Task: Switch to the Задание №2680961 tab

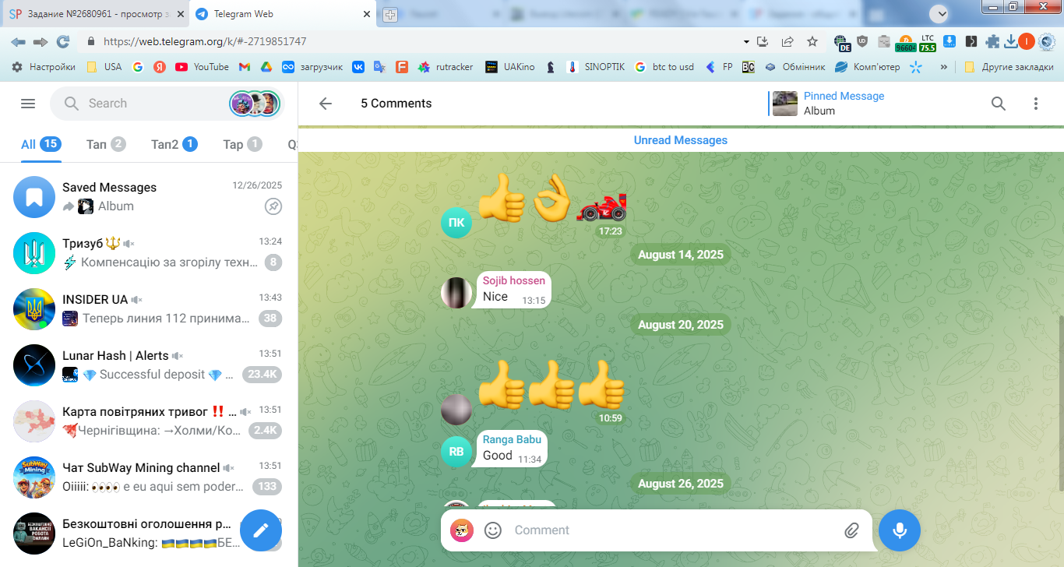Action: click(96, 14)
